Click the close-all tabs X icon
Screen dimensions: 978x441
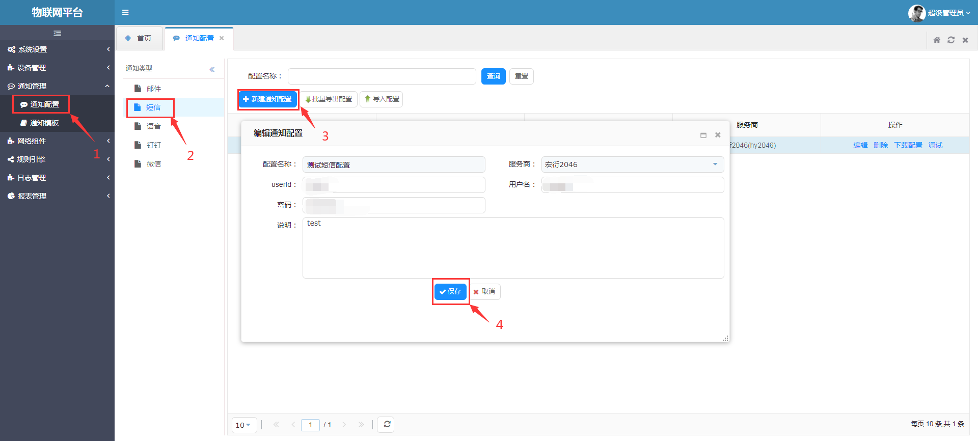[x=965, y=40]
